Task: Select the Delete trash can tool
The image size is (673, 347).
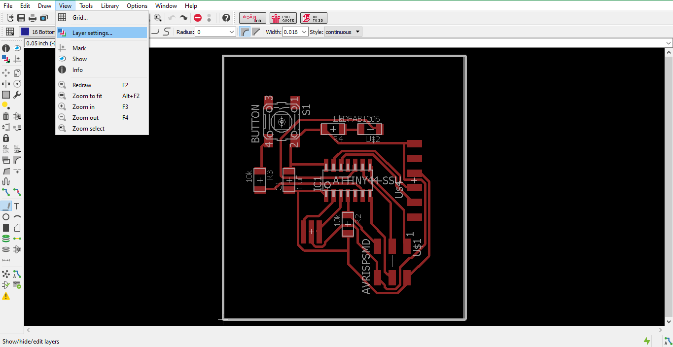Action: [6, 116]
